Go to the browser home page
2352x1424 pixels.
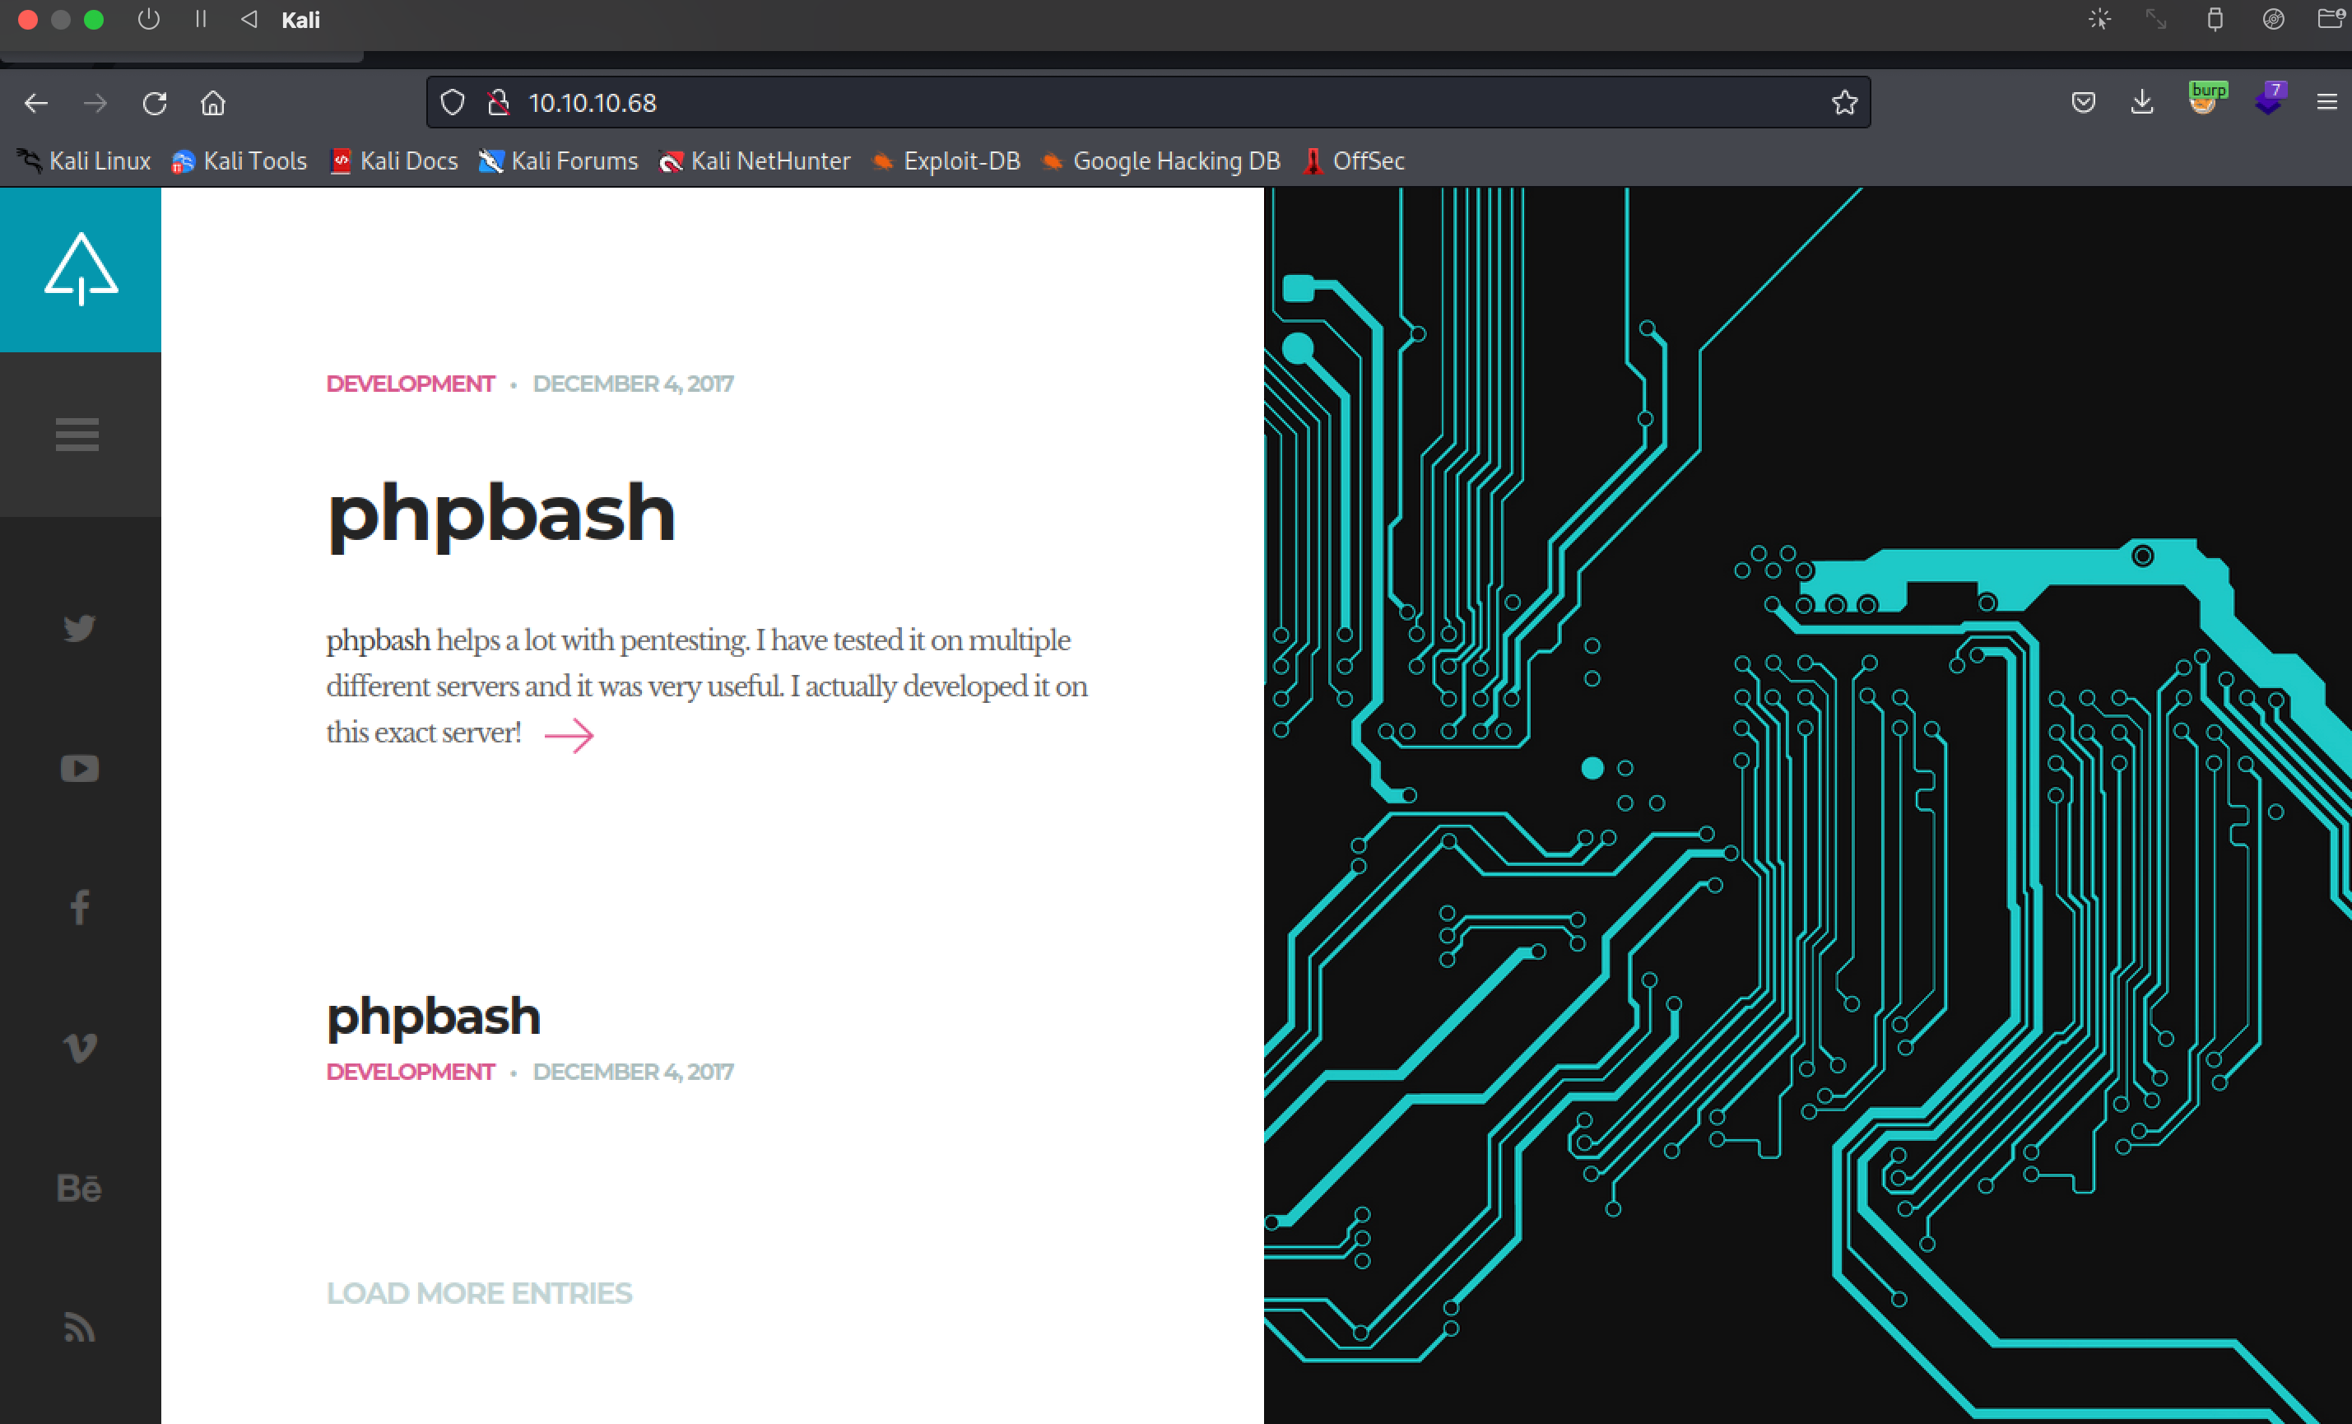pyautogui.click(x=213, y=103)
